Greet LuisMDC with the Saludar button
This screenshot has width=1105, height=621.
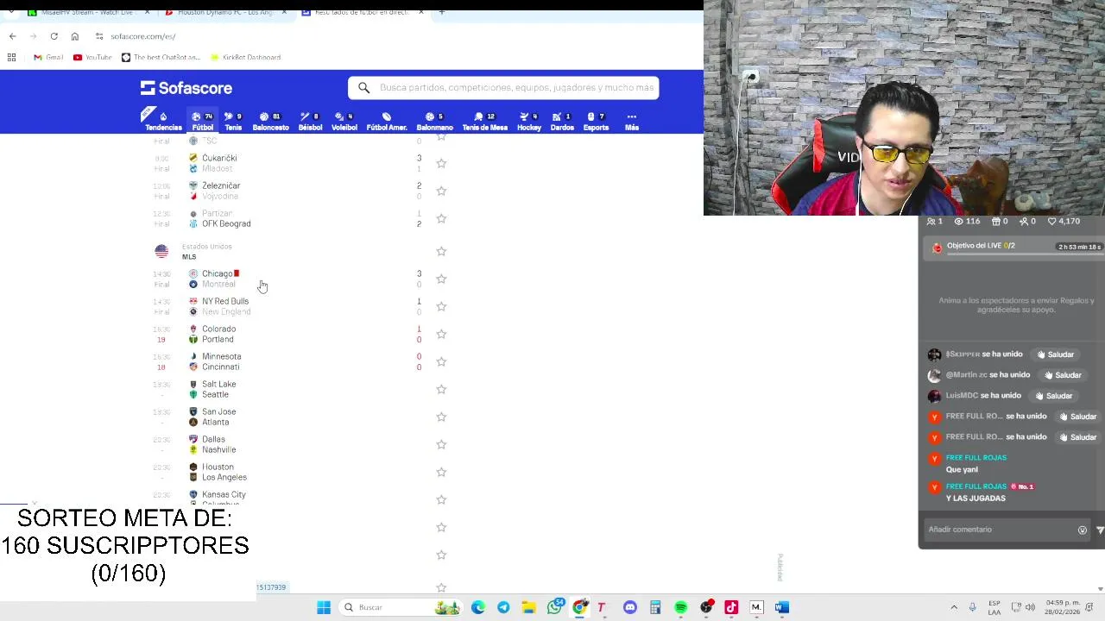[x=1054, y=396]
